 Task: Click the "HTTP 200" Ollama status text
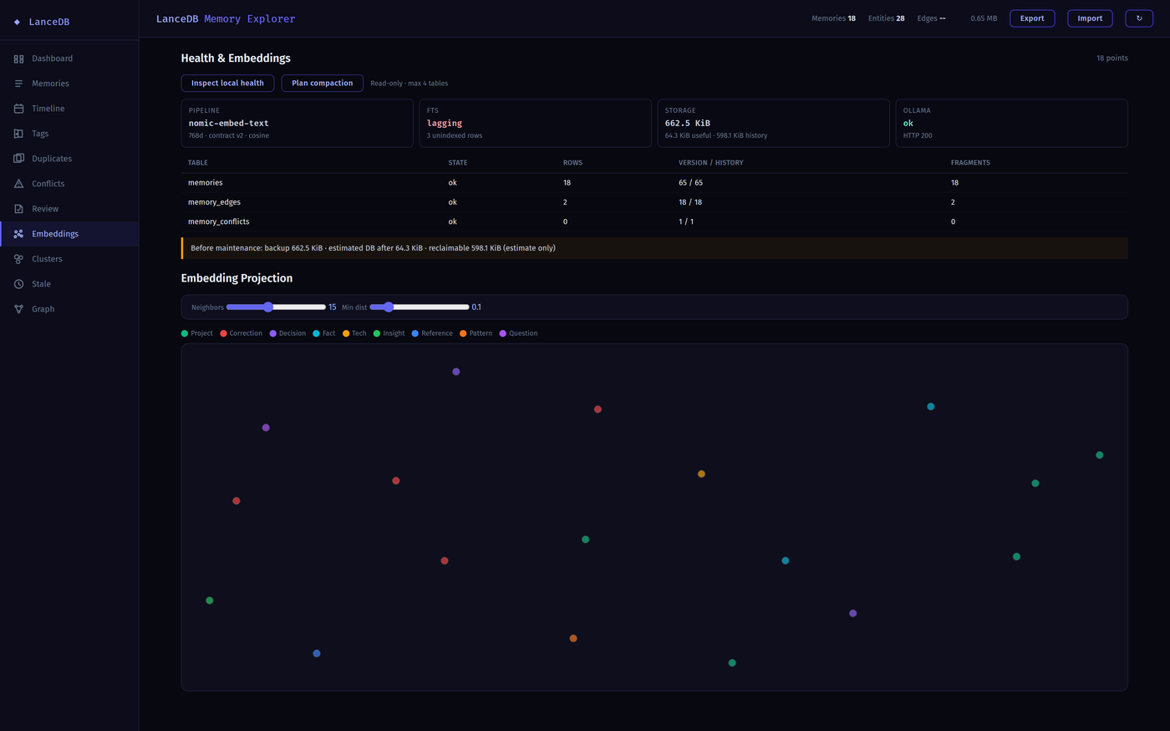click(x=918, y=135)
